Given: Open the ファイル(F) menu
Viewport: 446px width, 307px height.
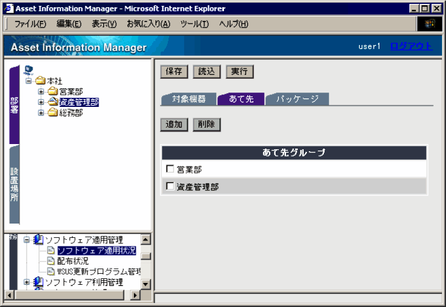Looking at the screenshot, I should tap(30, 24).
